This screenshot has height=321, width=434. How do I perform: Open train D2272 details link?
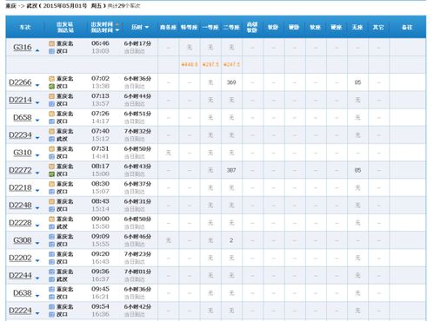[20, 170]
